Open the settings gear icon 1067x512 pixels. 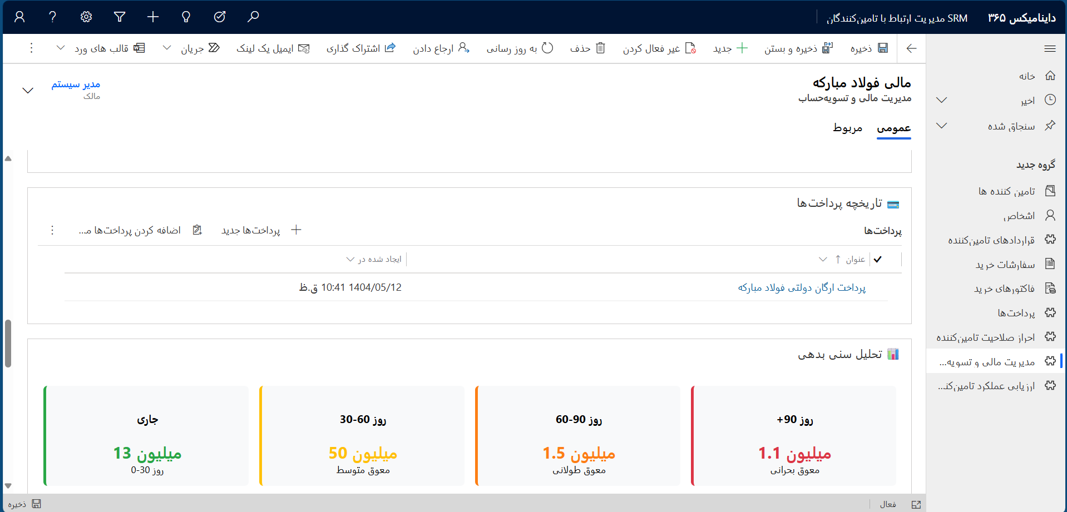(x=86, y=17)
